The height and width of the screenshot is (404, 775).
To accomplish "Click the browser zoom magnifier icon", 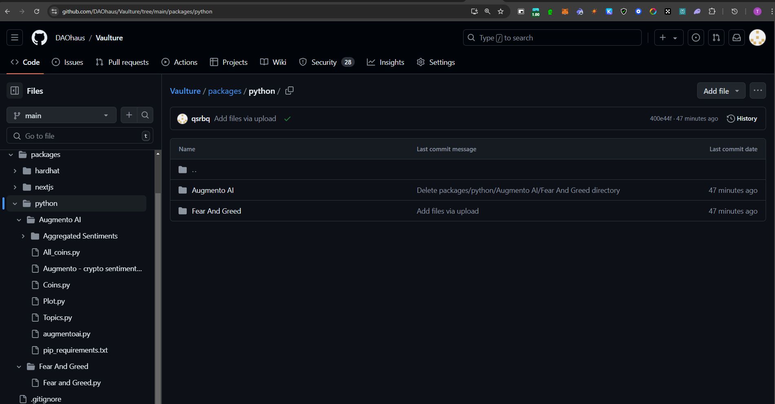I will point(487,11).
